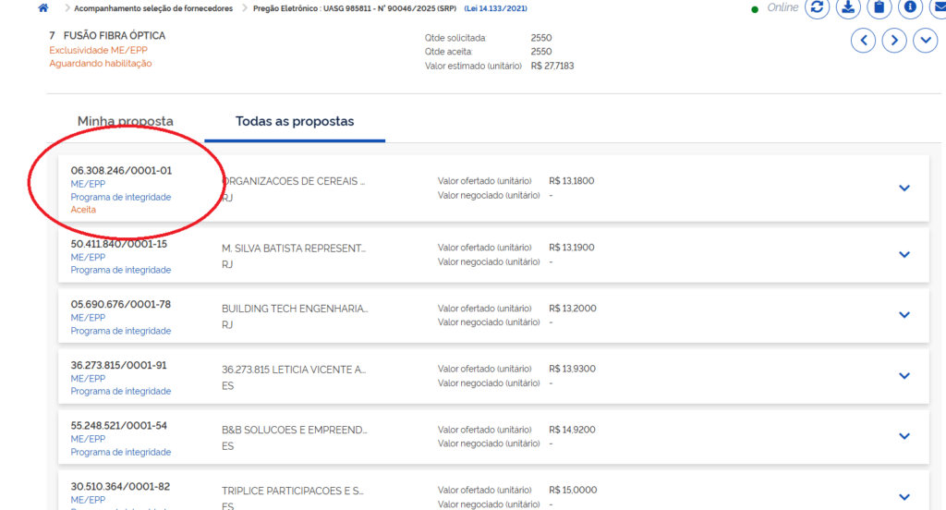Click the ORGANIZACOES DE CEREAIS company name

(x=293, y=181)
